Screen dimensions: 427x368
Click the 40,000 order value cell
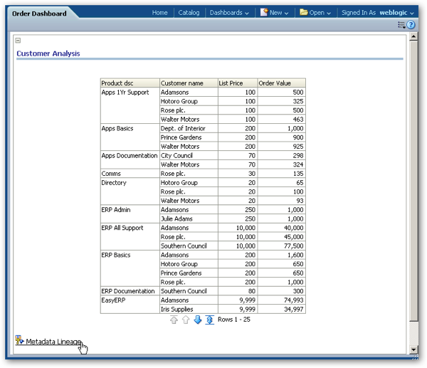tap(282, 228)
